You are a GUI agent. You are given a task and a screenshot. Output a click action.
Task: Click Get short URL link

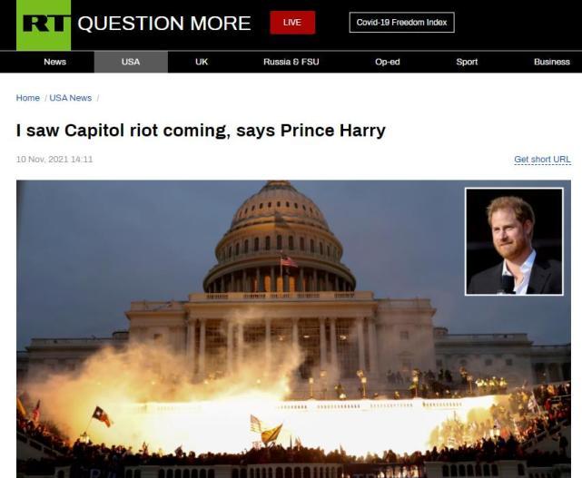pyautogui.click(x=542, y=160)
